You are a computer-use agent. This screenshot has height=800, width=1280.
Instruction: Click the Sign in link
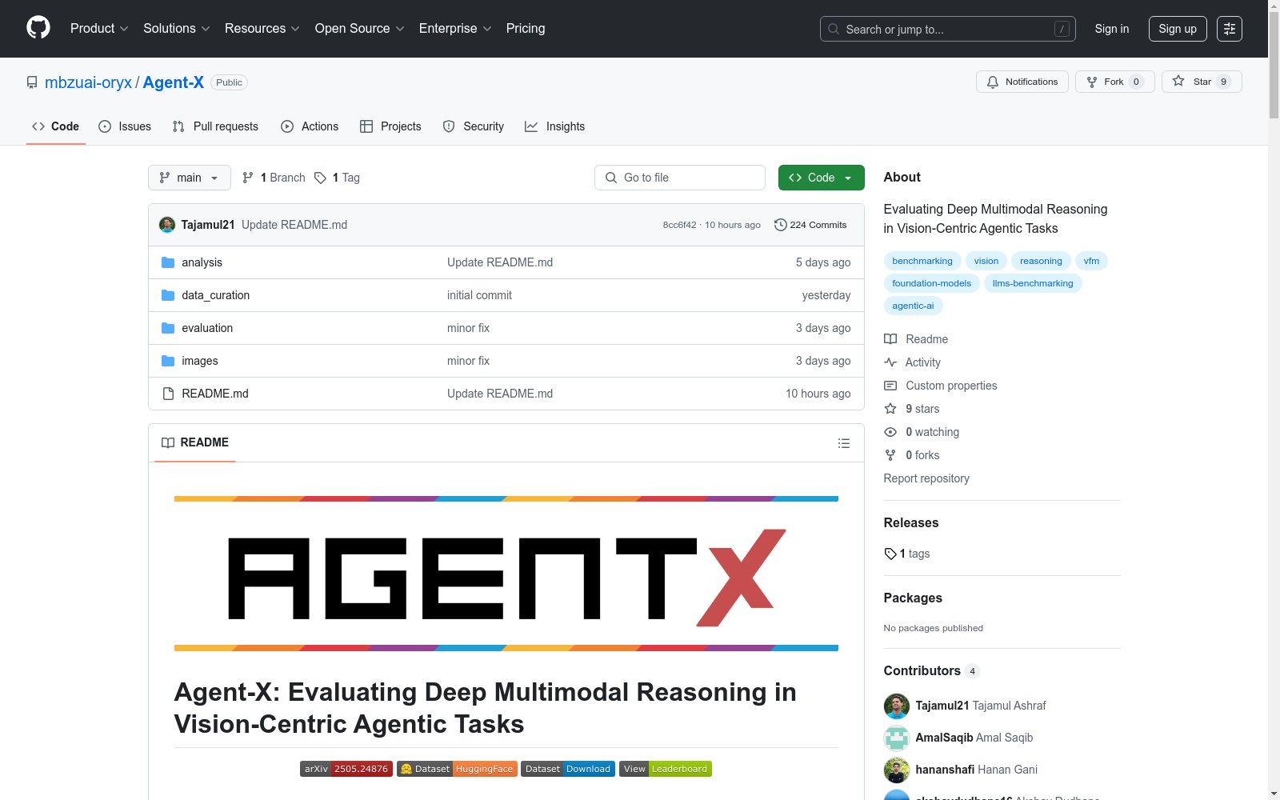point(1112,29)
